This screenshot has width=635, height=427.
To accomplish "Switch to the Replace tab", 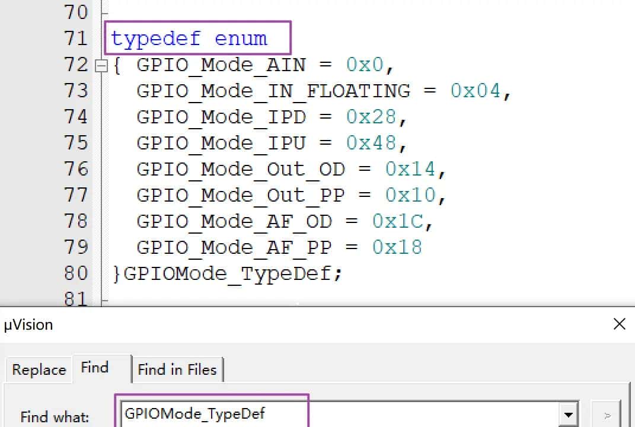I will click(x=39, y=369).
